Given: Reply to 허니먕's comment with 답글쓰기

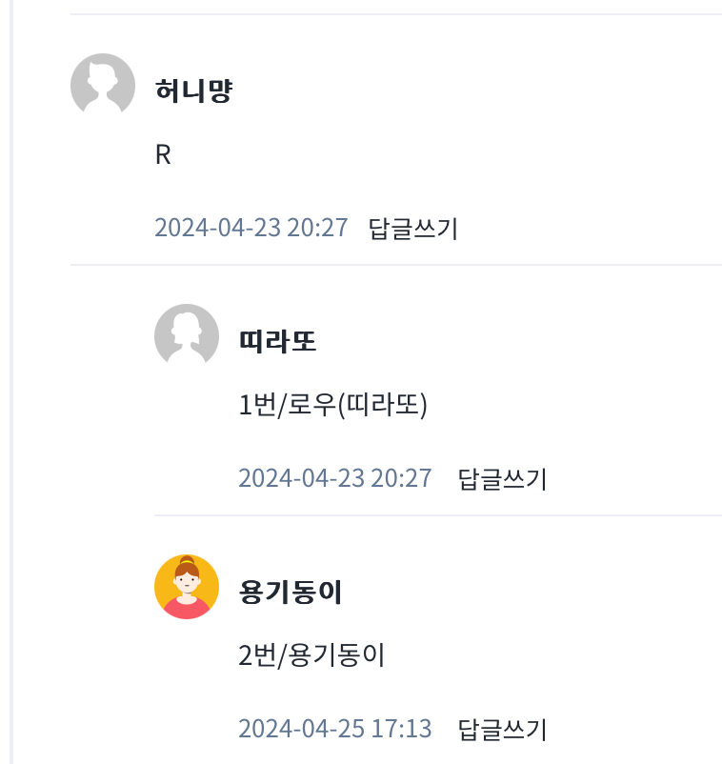Looking at the screenshot, I should (x=413, y=229).
